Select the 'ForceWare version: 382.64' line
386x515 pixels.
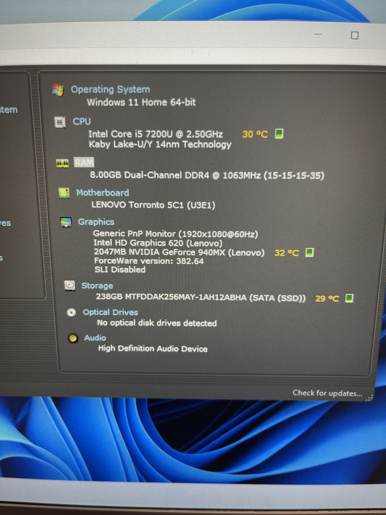(x=149, y=261)
